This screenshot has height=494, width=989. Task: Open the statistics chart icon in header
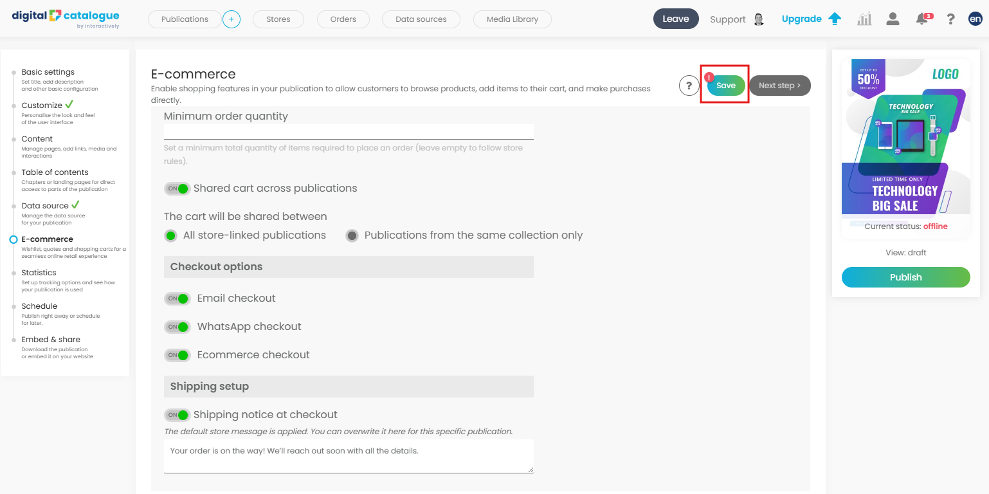click(864, 19)
